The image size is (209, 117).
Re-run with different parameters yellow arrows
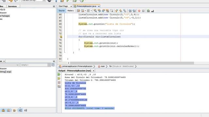click(x=59, y=79)
